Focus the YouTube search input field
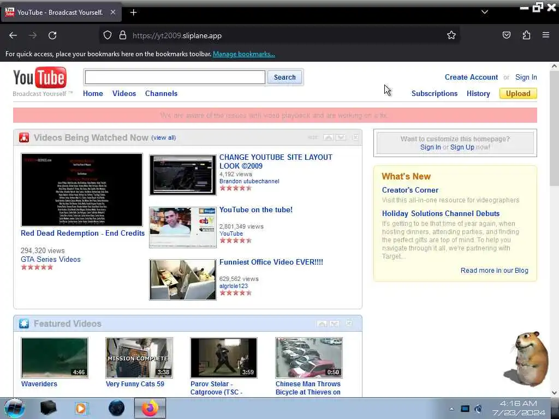 (175, 77)
